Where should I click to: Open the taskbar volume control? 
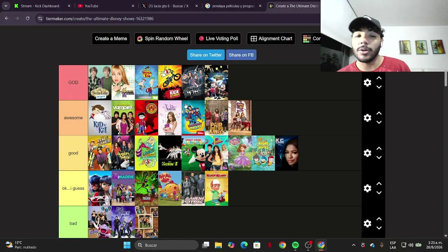pos(411,245)
